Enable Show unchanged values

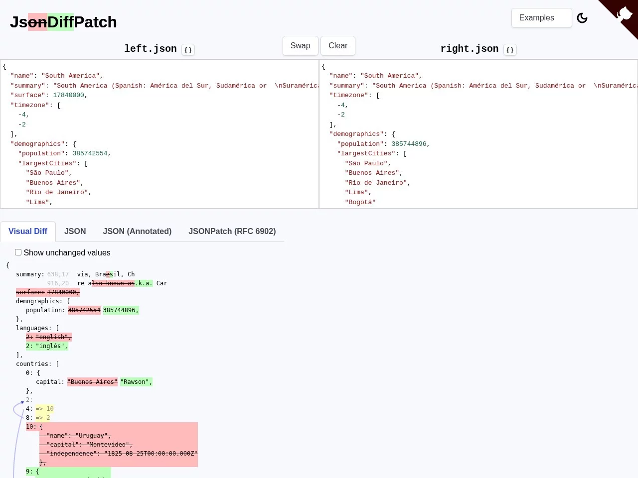point(18,252)
